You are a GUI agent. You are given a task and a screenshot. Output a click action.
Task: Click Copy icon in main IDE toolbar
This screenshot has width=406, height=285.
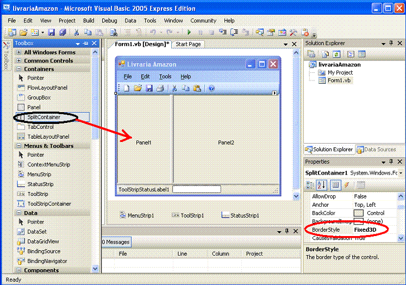click(x=88, y=33)
